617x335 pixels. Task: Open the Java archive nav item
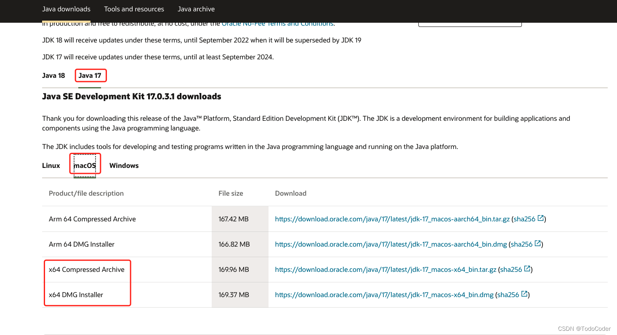[x=196, y=9]
